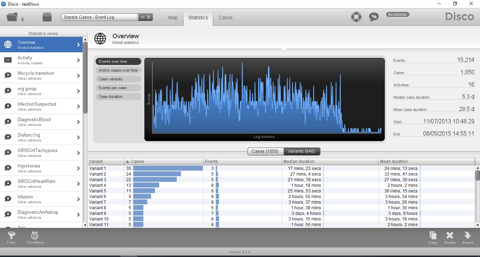
Task: Show the Active cases over time chart
Action: [x=118, y=70]
